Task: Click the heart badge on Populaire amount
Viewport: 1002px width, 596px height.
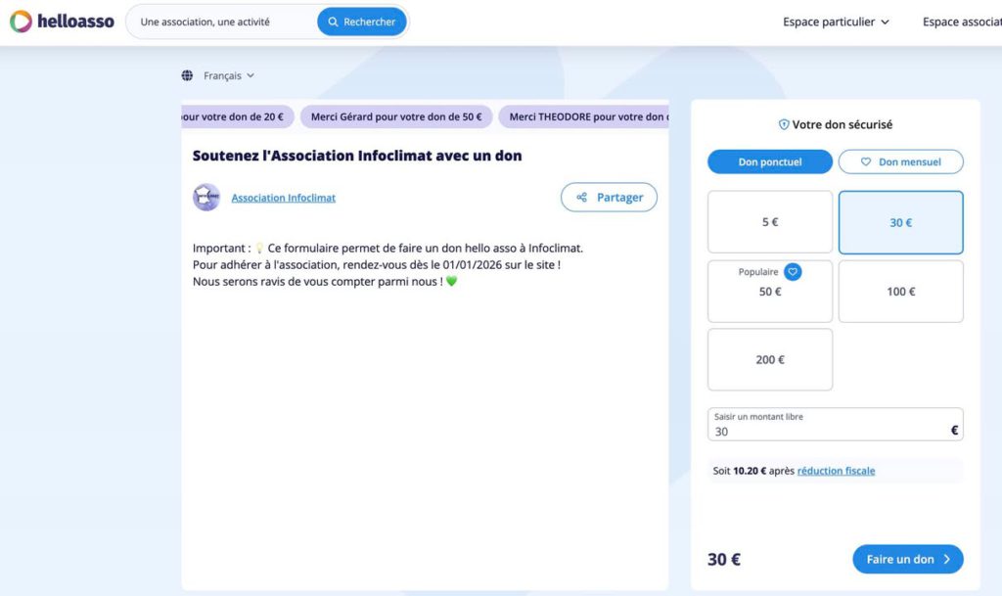Action: (793, 272)
